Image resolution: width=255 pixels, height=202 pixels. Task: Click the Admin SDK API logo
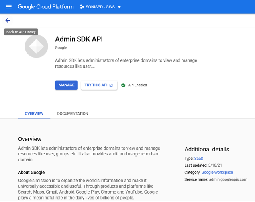pyautogui.click(x=36, y=47)
